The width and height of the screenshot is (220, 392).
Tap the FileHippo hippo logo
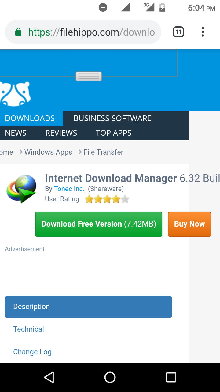(15, 94)
